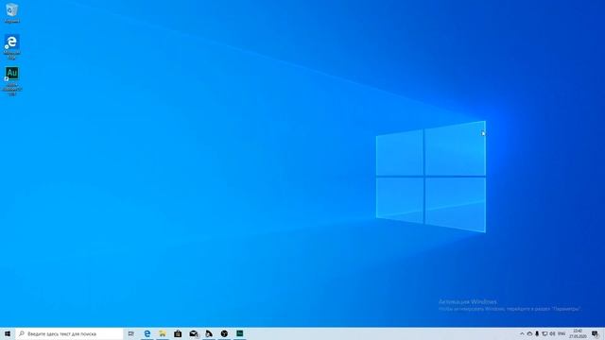605x340 pixels.
Task: Open the Action Center notifications
Action: 596,333
